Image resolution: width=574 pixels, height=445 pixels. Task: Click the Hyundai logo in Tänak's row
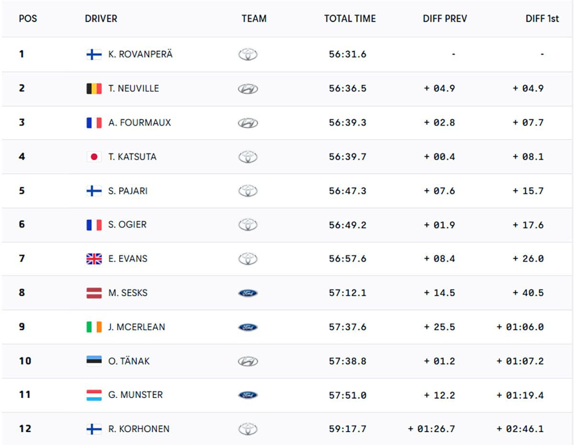(248, 361)
